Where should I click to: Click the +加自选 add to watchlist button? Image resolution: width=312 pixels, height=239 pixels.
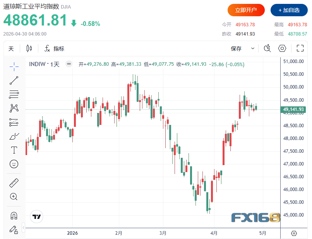(289, 10)
